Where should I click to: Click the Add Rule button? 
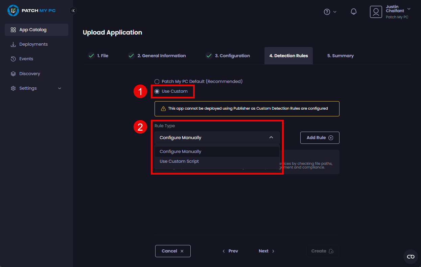(x=320, y=138)
